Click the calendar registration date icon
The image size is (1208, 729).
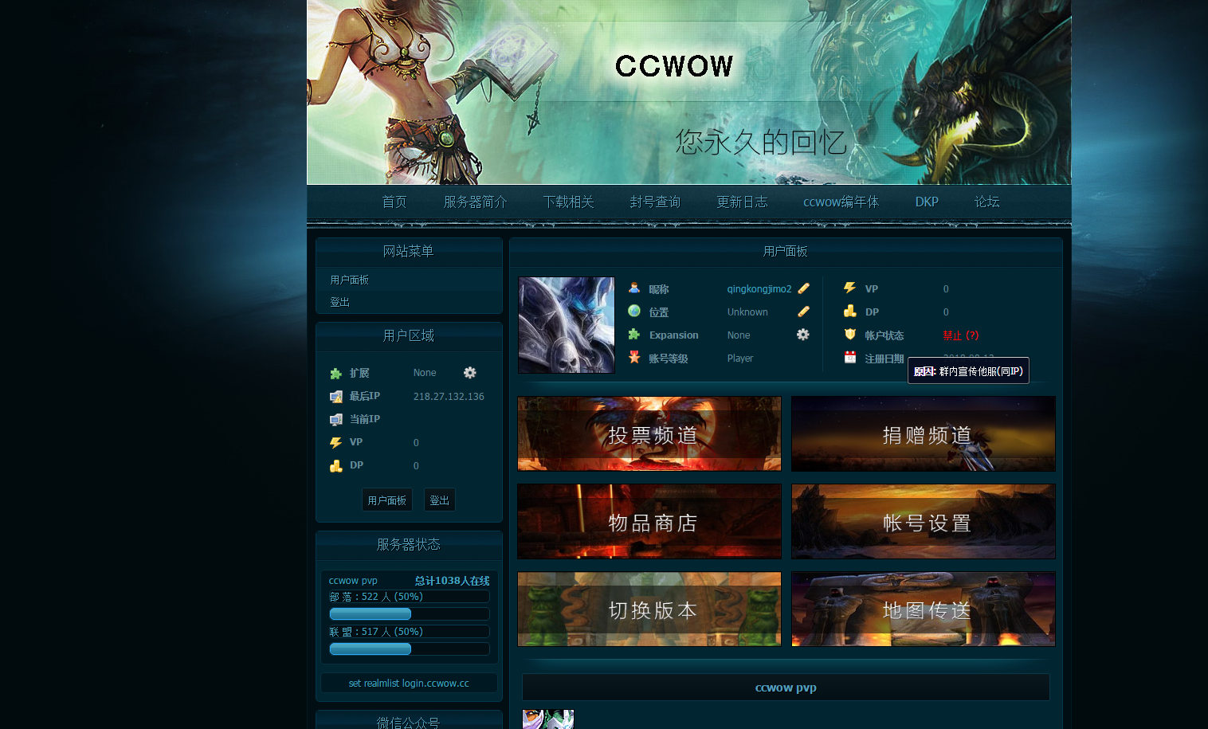[x=850, y=358]
